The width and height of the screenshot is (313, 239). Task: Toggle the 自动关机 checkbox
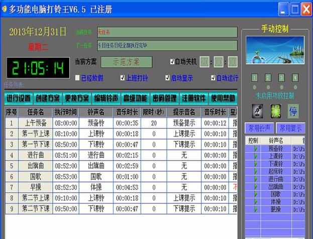click(x=172, y=62)
